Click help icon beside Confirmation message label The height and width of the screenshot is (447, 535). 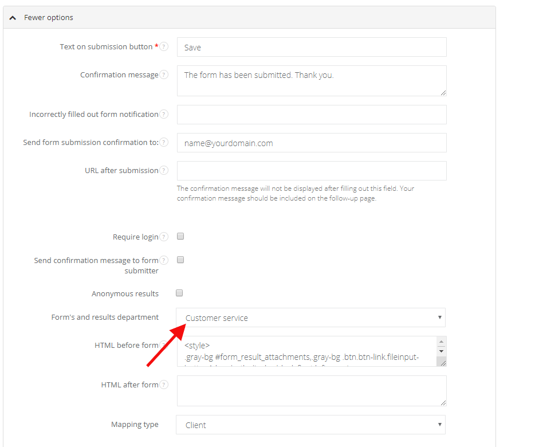(164, 75)
